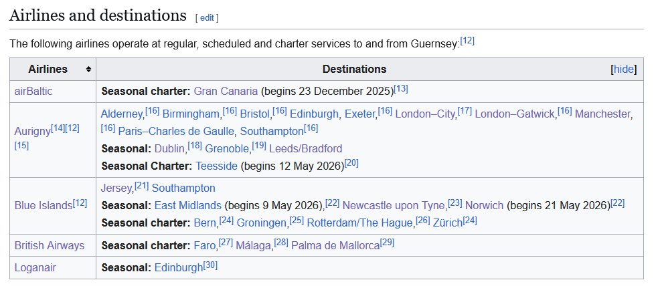Open the Loganair airline link
The width and height of the screenshot is (662, 286).
(x=36, y=267)
